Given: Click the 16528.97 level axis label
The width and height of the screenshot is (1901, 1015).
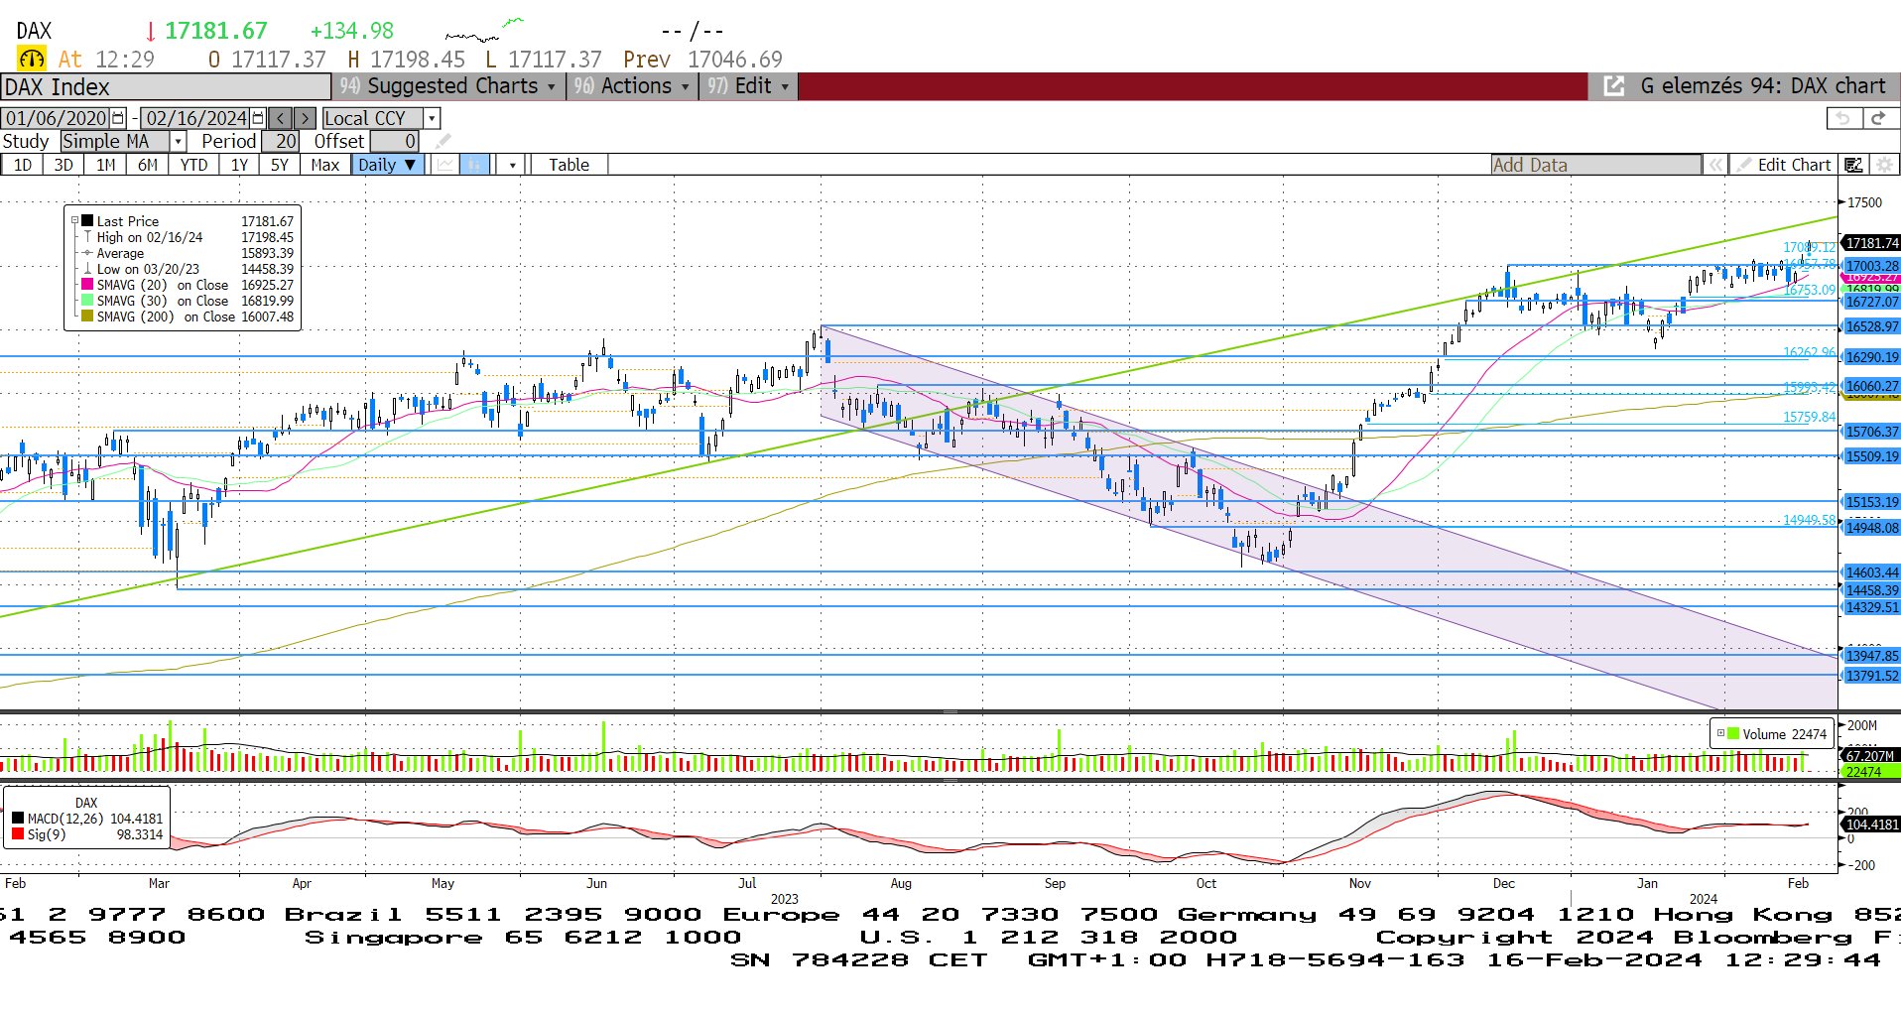Looking at the screenshot, I should click(1871, 326).
